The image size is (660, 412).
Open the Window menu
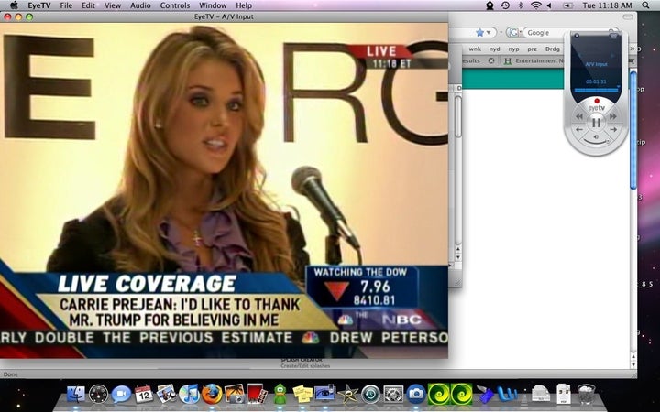click(213, 5)
